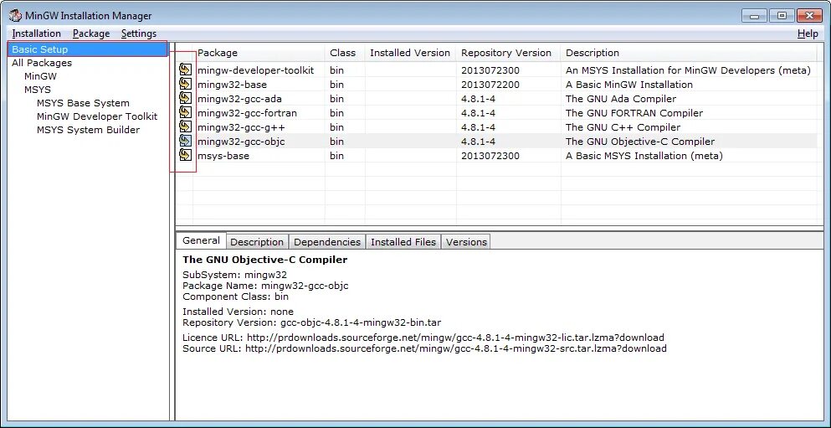Image resolution: width=831 pixels, height=428 pixels.
Task: Sort by the Package column header
Action: 259,53
